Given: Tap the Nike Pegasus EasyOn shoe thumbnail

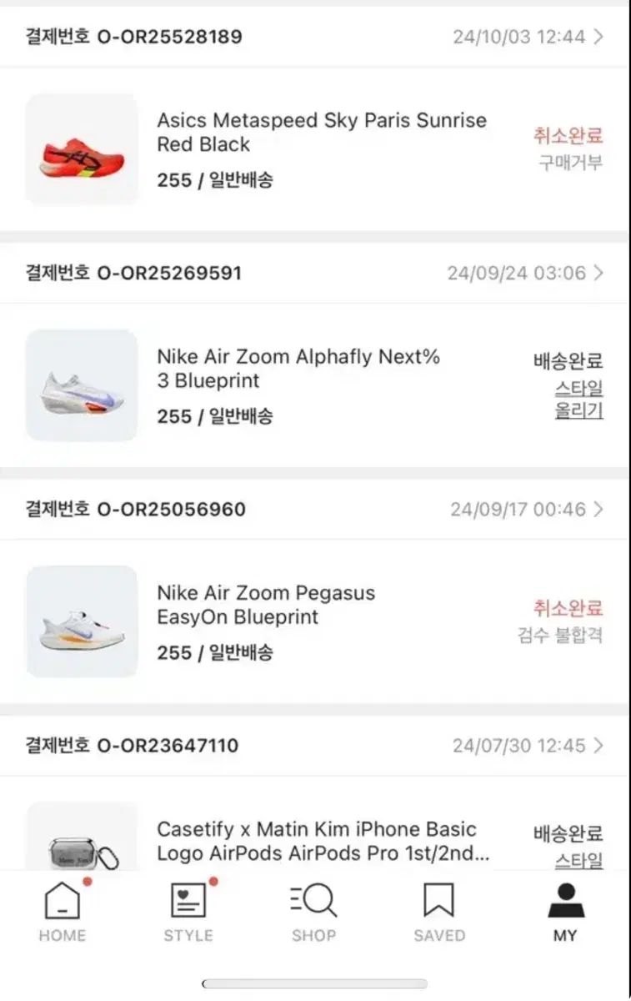Looking at the screenshot, I should 82,621.
